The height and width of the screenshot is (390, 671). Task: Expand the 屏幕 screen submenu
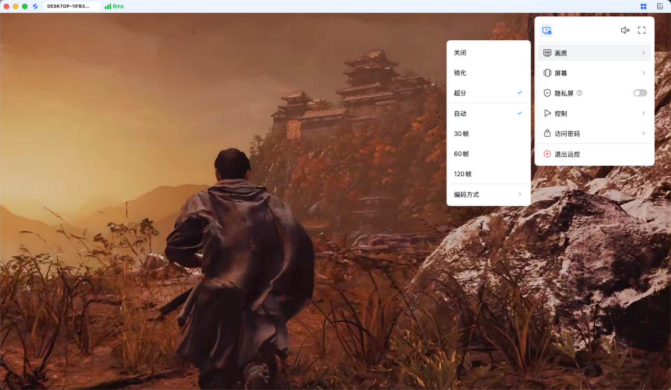point(594,73)
